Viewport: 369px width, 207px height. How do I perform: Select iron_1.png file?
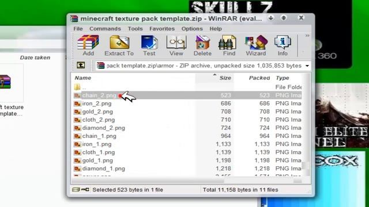pyautogui.click(x=187, y=144)
